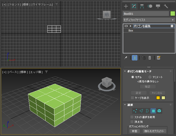Image resolution: width=176 pixels, height=136 pixels.
Task: Open the green object color swatch
Action: (x=173, y=14)
